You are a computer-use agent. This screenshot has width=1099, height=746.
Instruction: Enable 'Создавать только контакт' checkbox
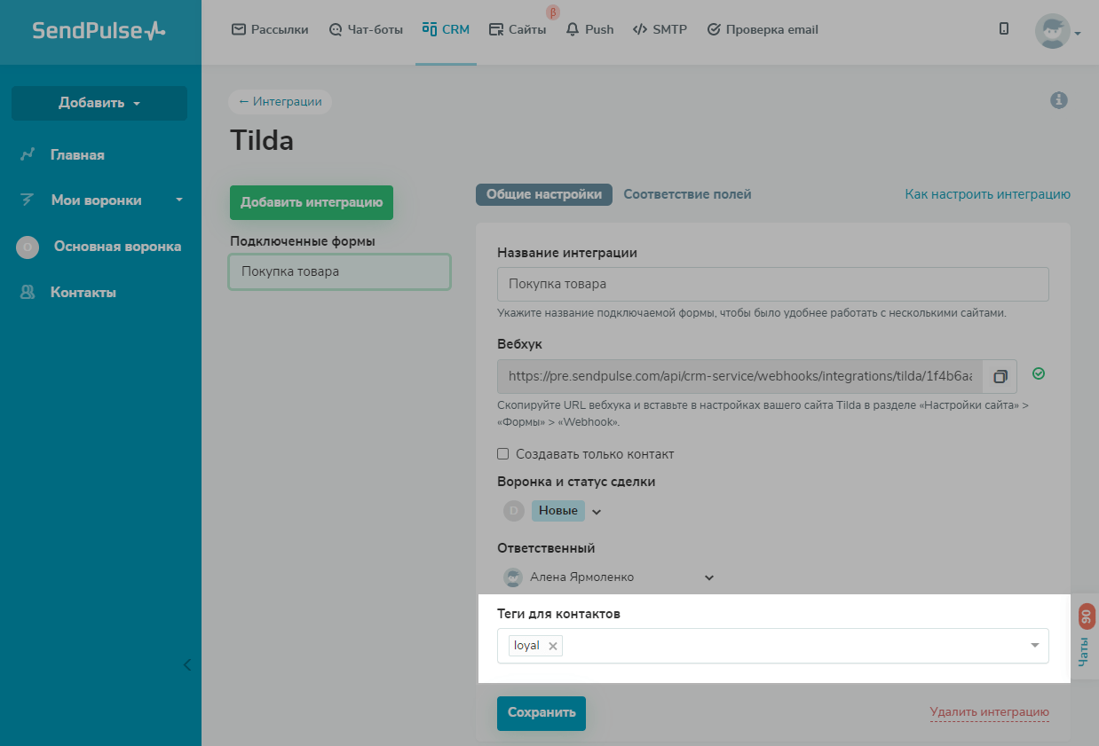coord(503,454)
